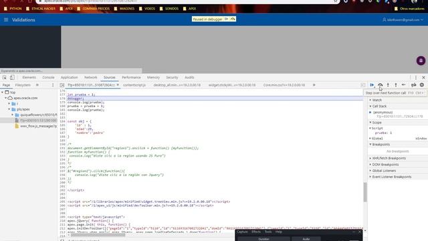Open the Application tab
Viewport: 428px width, 241px height.
pos(70,78)
